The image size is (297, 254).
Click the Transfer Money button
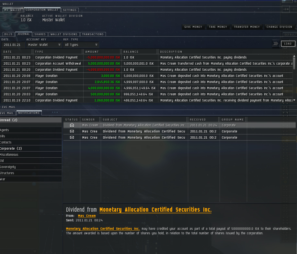(247, 27)
